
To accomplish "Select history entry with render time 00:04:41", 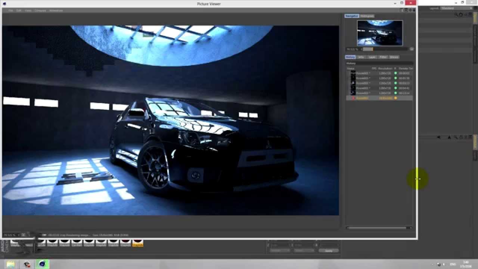I will pyautogui.click(x=379, y=88).
